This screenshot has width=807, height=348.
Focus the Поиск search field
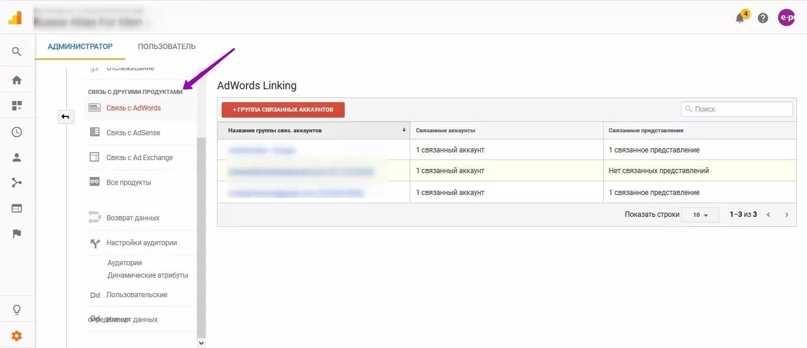click(737, 109)
